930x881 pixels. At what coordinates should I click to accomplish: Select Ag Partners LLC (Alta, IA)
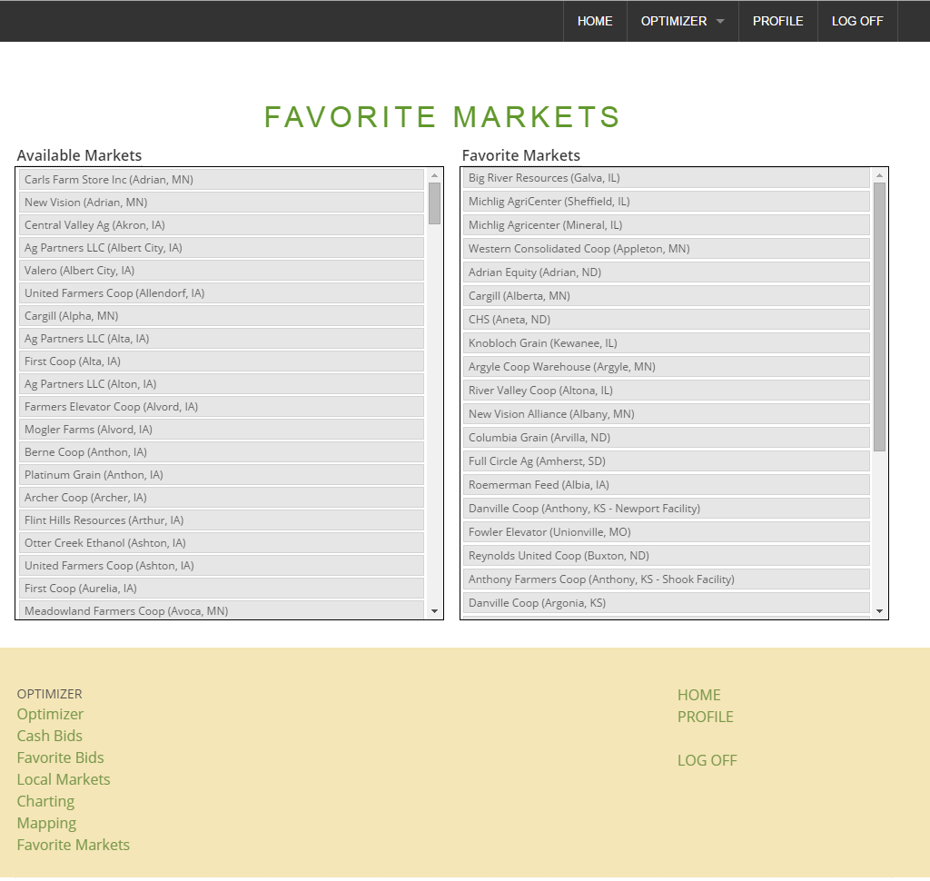pyautogui.click(x=222, y=339)
